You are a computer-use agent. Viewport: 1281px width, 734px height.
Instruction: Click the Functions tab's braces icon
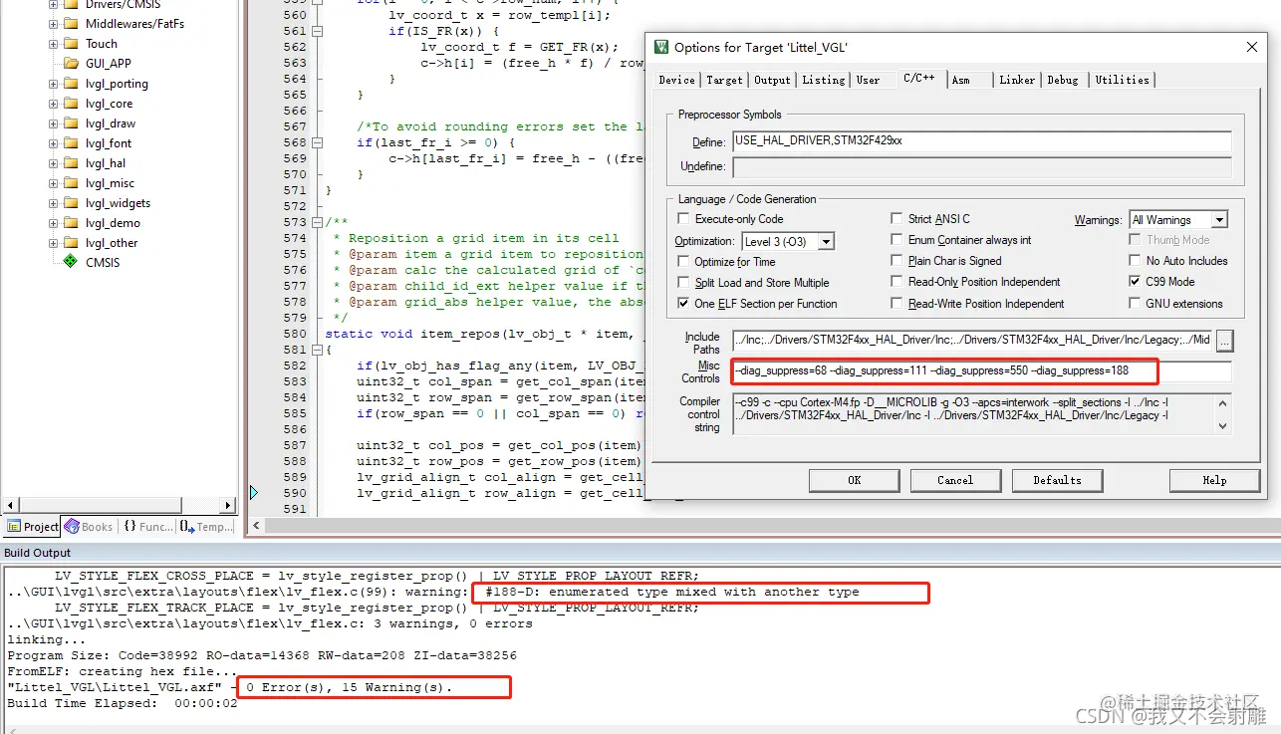130,527
